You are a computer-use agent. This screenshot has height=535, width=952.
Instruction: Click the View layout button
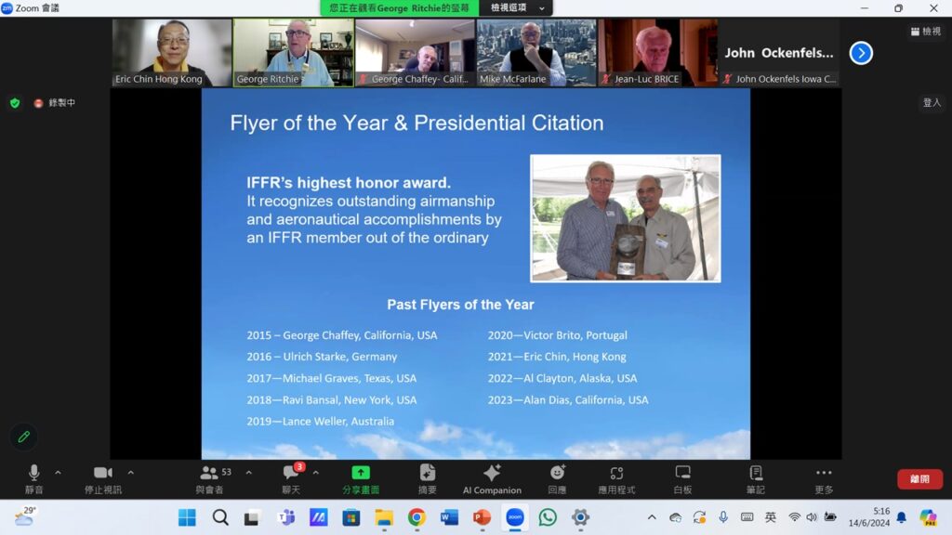tap(926, 32)
